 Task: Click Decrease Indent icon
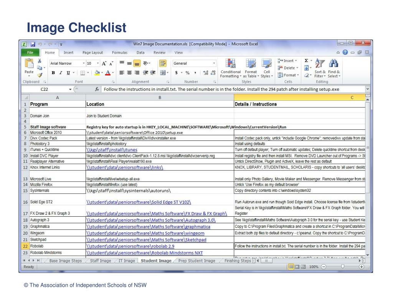point(145,73)
